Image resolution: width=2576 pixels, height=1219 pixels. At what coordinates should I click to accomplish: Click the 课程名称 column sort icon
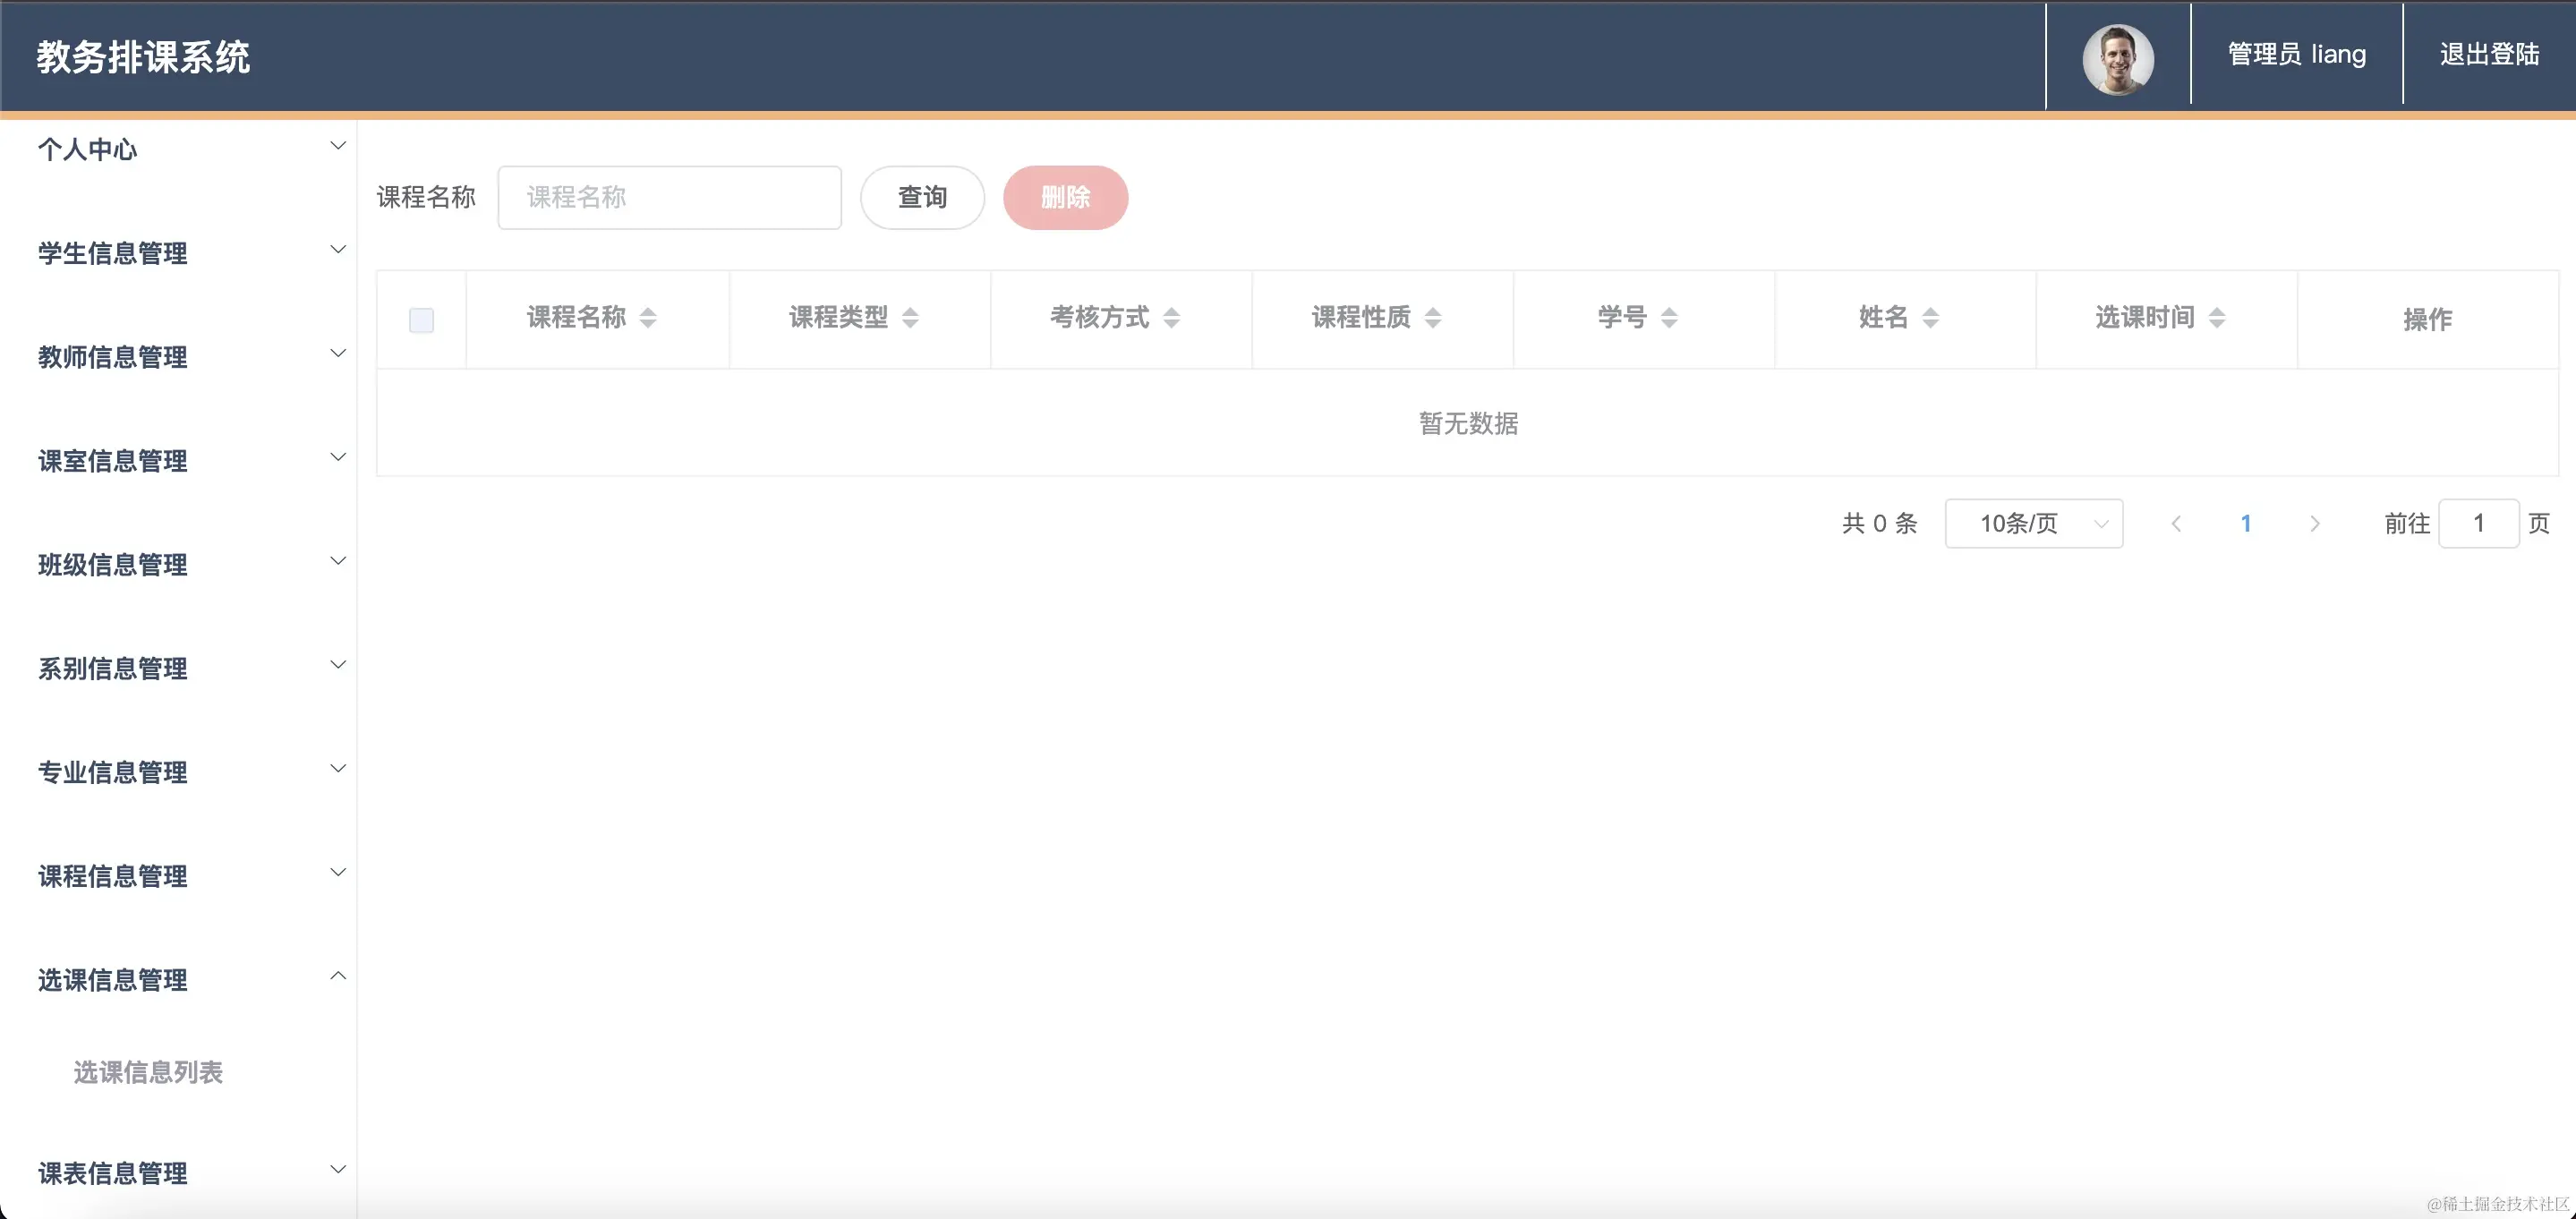click(x=648, y=318)
